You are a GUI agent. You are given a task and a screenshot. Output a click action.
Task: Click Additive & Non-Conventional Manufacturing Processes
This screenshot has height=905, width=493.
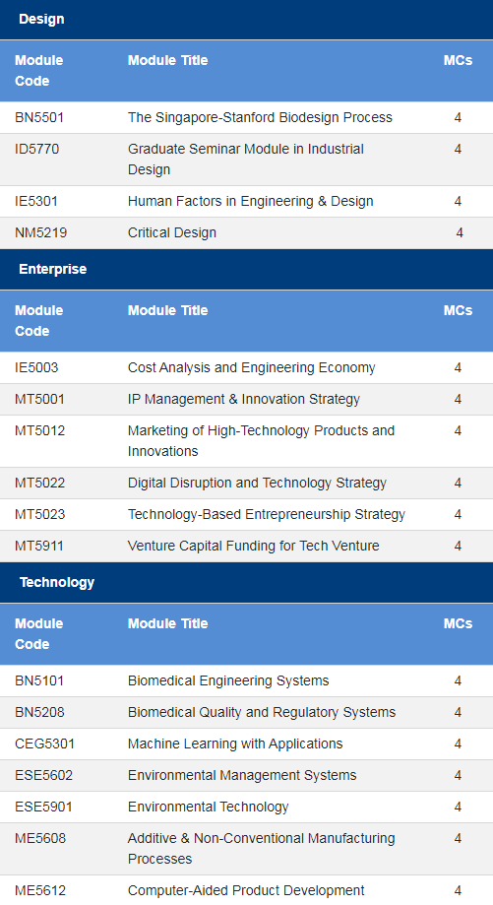click(261, 849)
